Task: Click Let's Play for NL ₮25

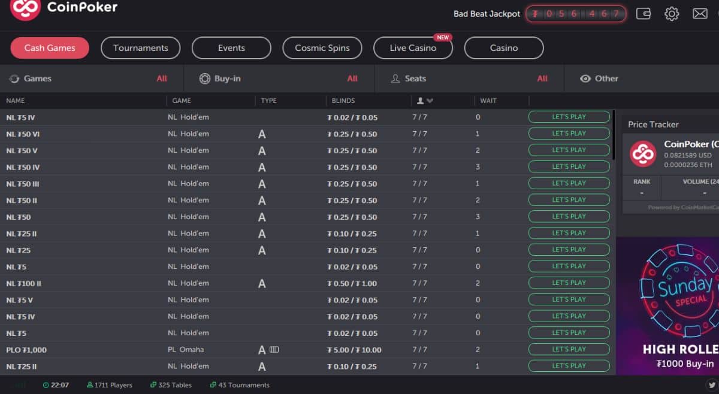Action: pyautogui.click(x=569, y=250)
